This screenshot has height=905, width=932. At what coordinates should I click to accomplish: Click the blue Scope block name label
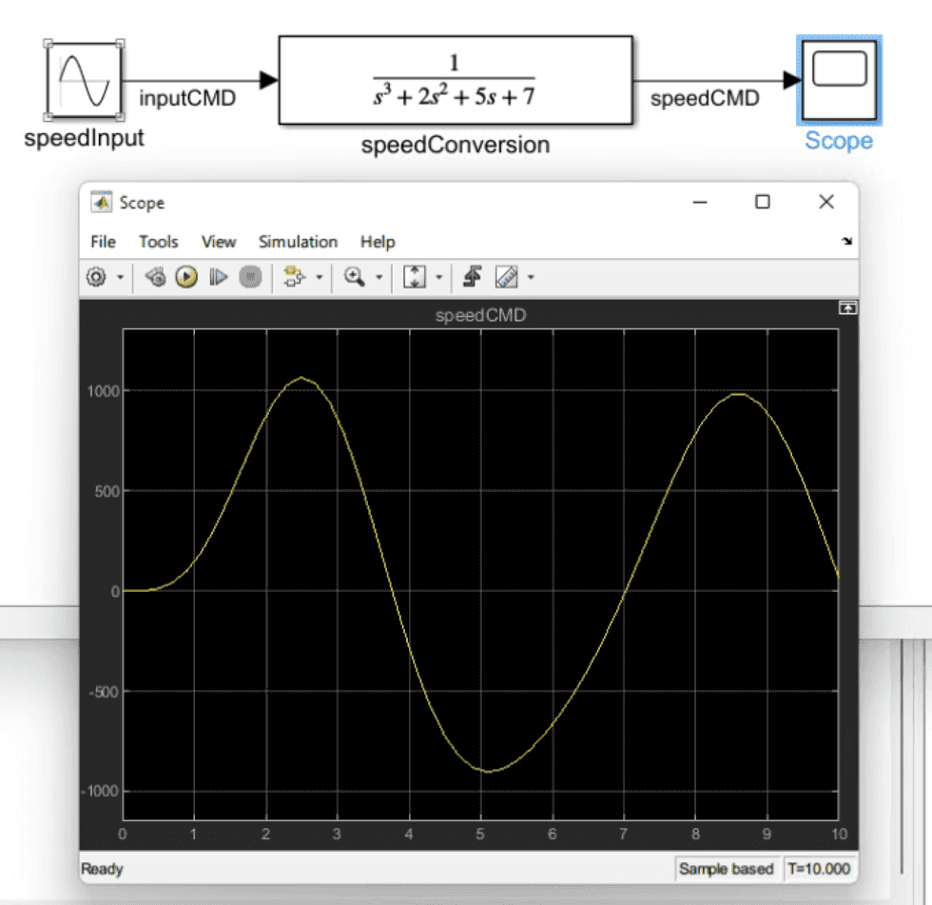tap(839, 141)
